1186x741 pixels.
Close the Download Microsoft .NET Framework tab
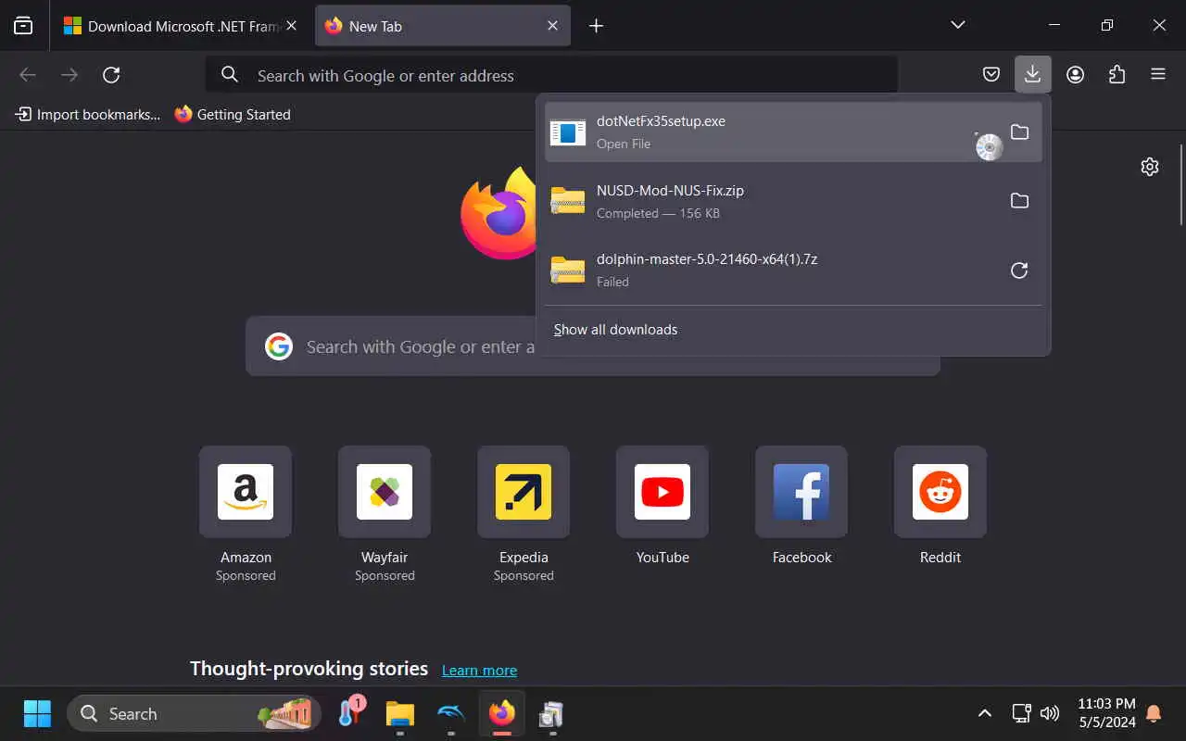click(x=291, y=26)
